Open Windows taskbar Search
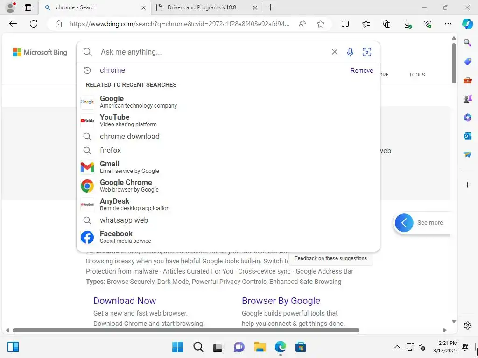Image resolution: width=478 pixels, height=358 pixels. [198, 347]
